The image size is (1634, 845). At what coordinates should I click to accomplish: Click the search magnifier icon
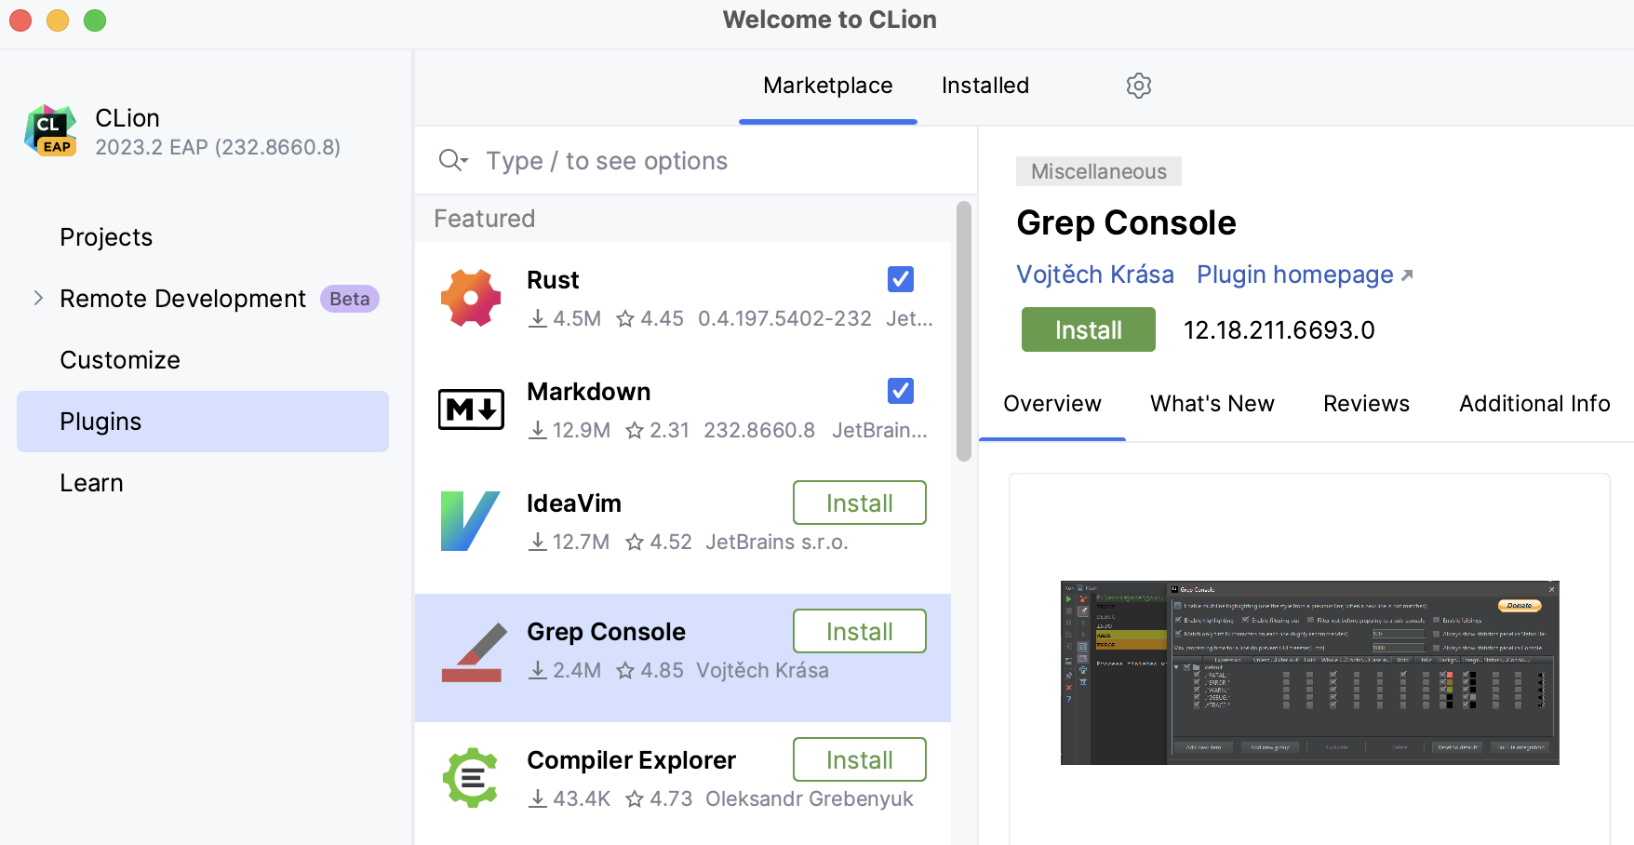(x=453, y=160)
